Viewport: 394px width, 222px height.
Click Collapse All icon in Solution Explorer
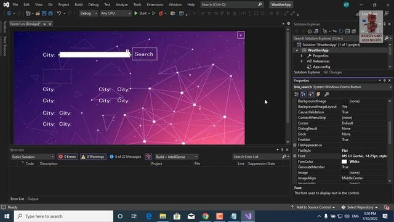point(347,31)
